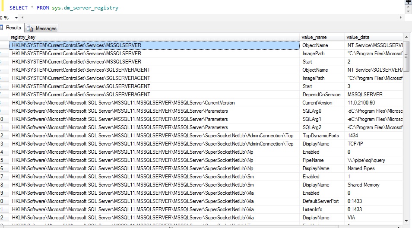412x228 pixels.
Task: Click the results grid scroll up arrow
Action: [x=406, y=37]
